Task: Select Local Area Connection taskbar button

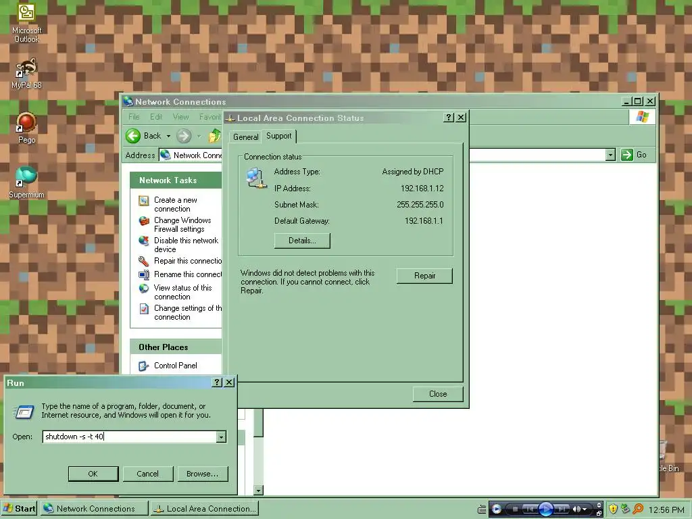Action: pos(204,508)
